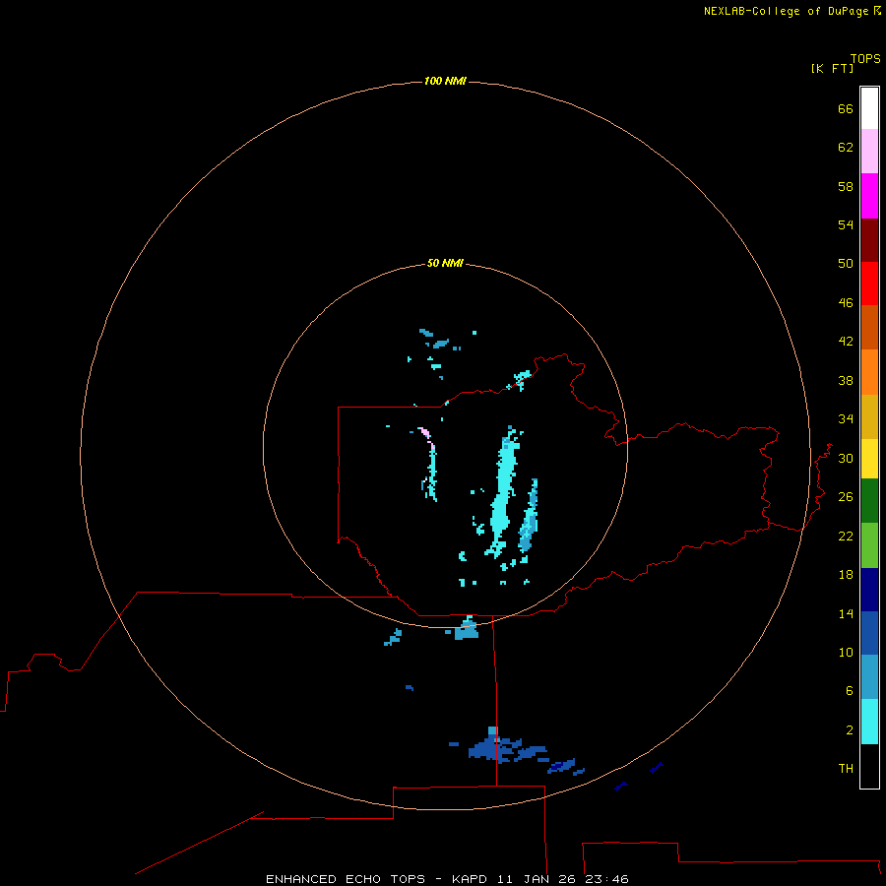
Task: Click the navy 22 kft legend swatch
Action: pos(869,590)
